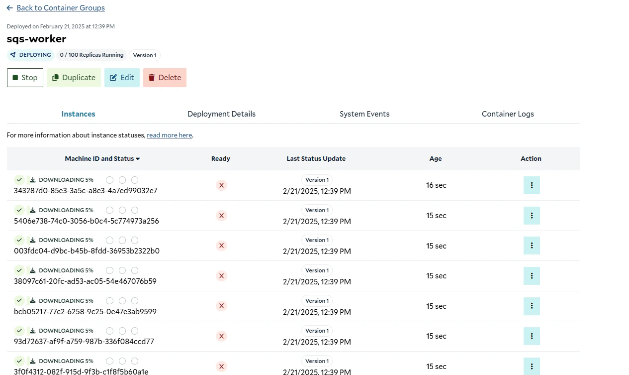The image size is (629, 375).
Task: Open action menu for machine 3f0f4312-082f-915d
Action: (x=532, y=367)
